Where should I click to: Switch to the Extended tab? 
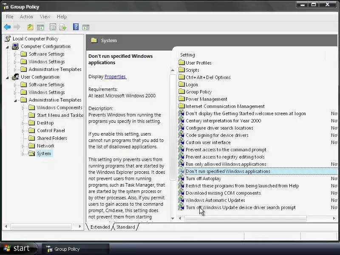[x=100, y=227]
